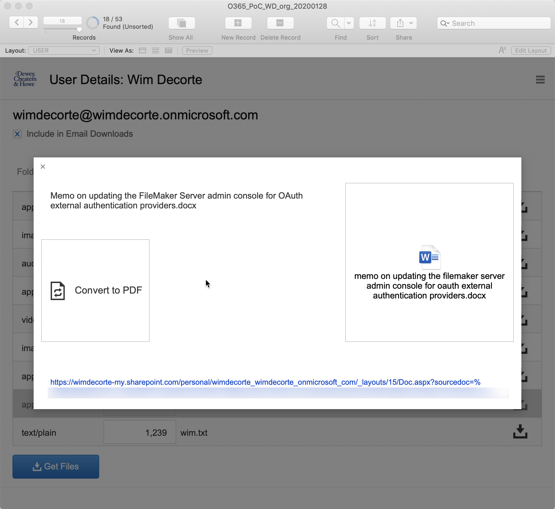The height and width of the screenshot is (509, 555).
Task: Click the Dewey Cheatem & Howe logo
Action: [x=25, y=79]
